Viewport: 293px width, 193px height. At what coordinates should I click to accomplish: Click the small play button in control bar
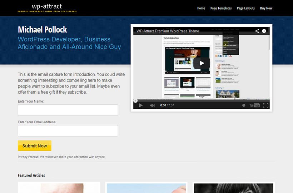coord(141,105)
